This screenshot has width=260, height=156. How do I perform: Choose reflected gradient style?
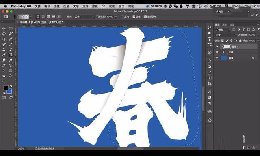click(x=54, y=17)
